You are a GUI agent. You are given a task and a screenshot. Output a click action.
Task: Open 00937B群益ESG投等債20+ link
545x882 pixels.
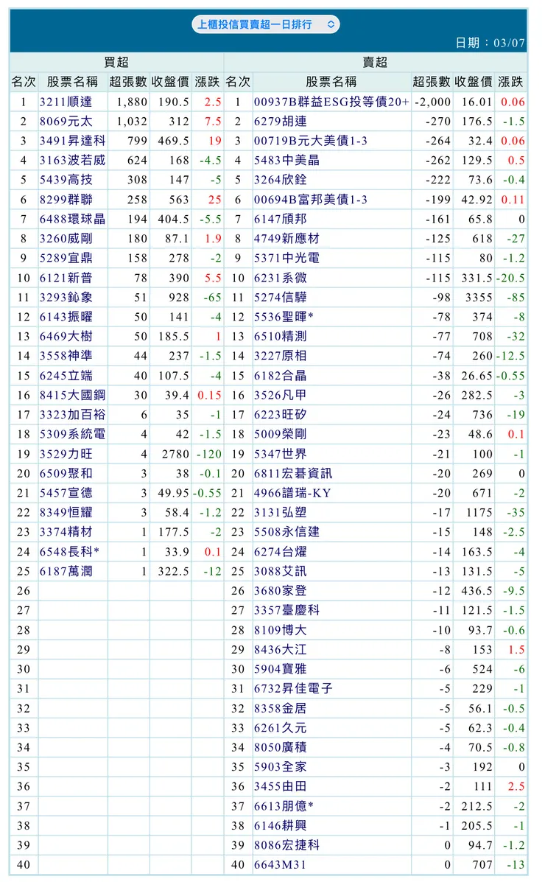(x=331, y=102)
